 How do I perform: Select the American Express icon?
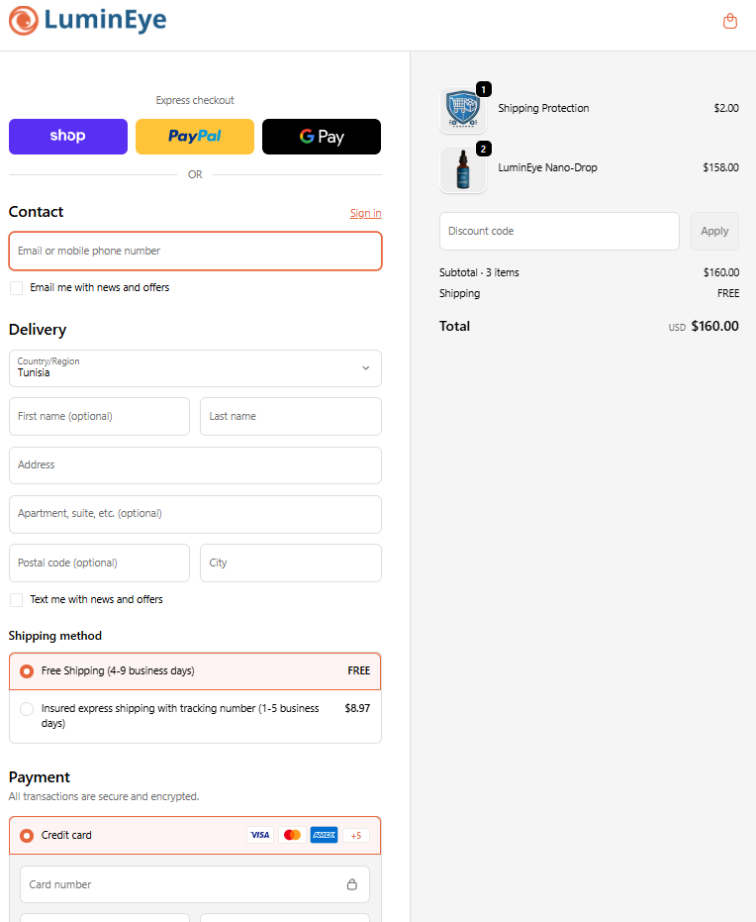324,834
